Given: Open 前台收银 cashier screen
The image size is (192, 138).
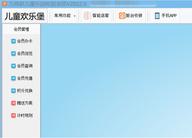Looking at the screenshot, I should coord(131,16).
